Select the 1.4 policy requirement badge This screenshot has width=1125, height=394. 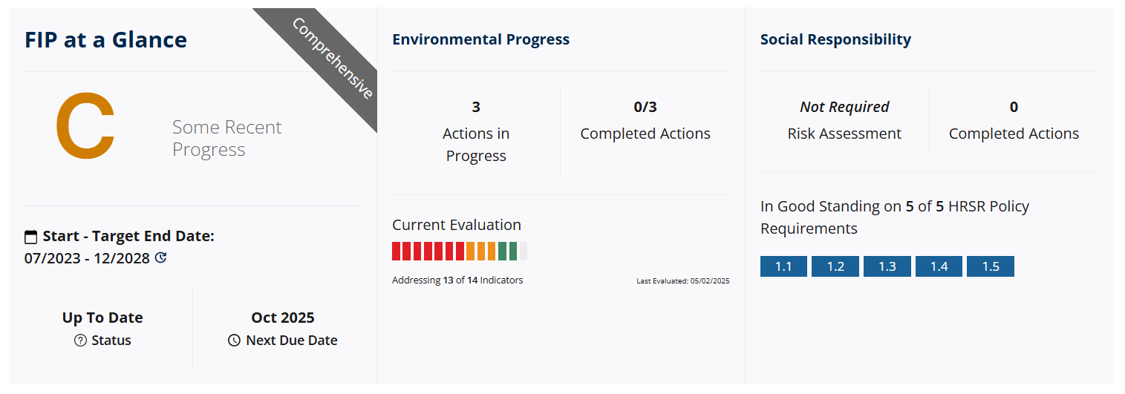click(939, 266)
